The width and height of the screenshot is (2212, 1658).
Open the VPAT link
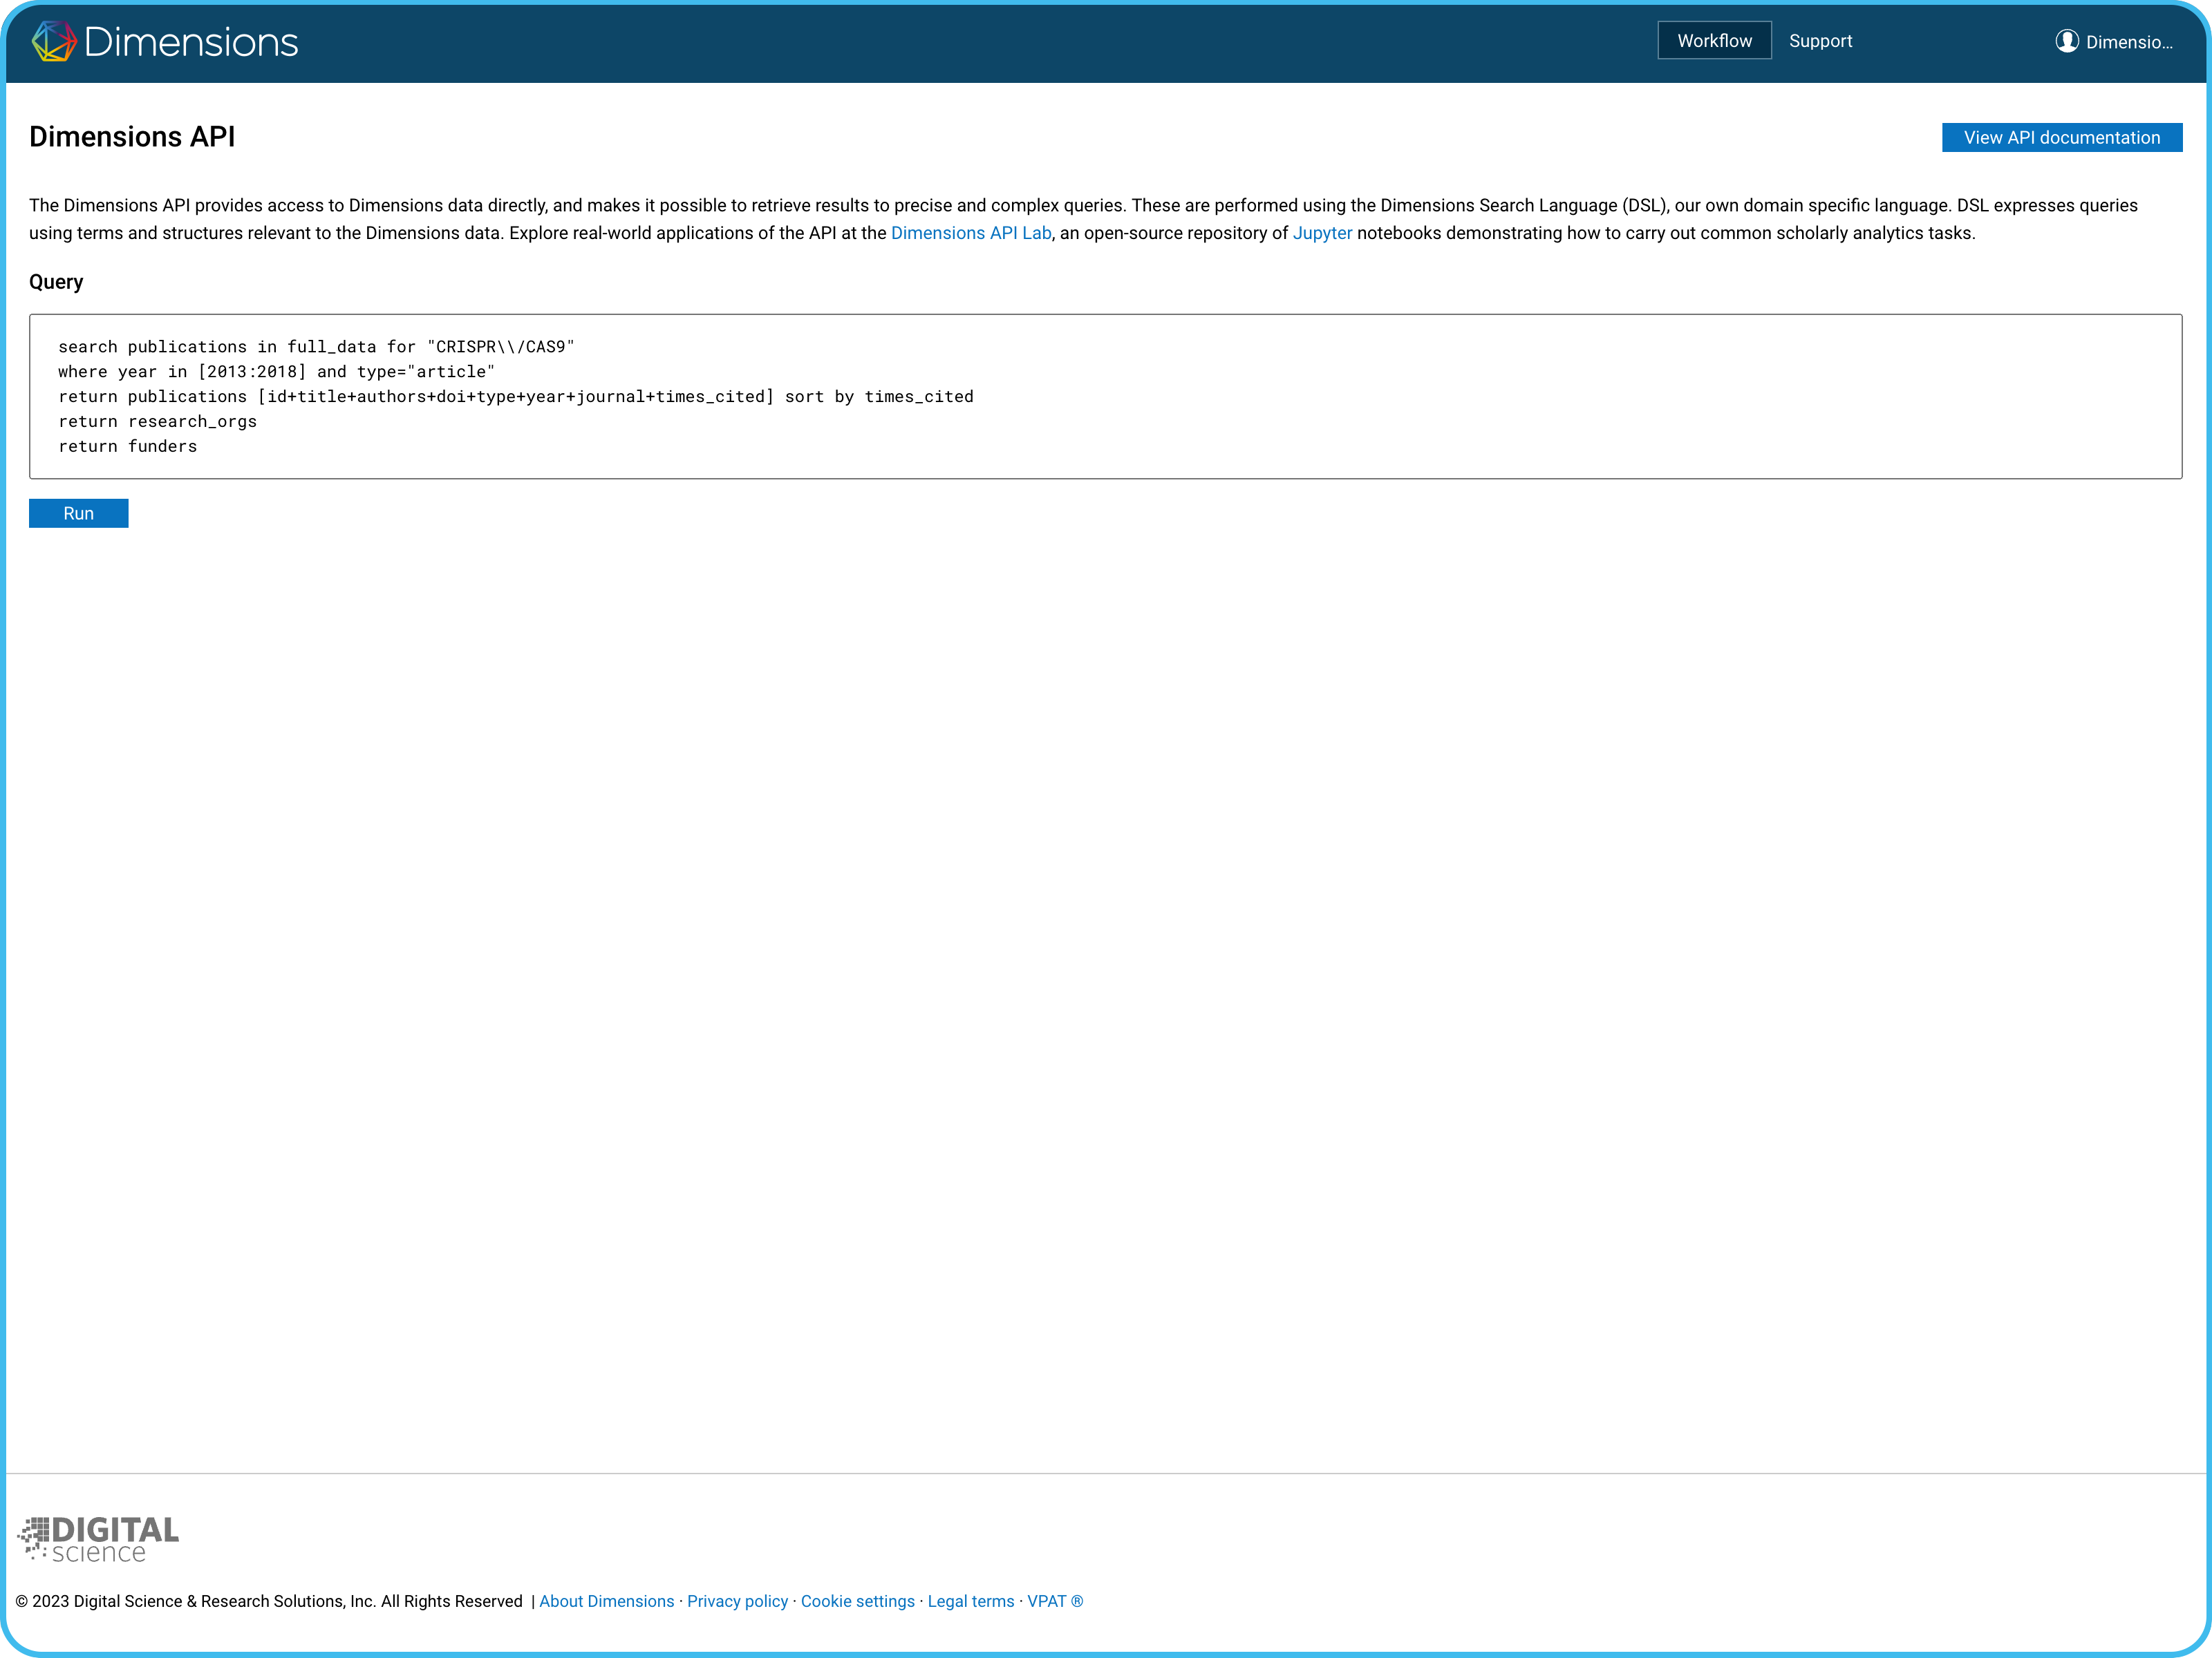point(1054,1601)
